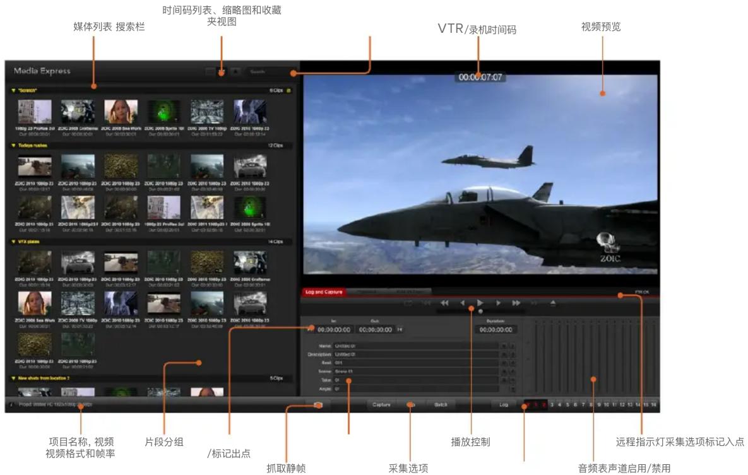Mark Out point button beside Out timecode
Image resolution: width=748 pixels, height=475 pixels.
coord(400,329)
